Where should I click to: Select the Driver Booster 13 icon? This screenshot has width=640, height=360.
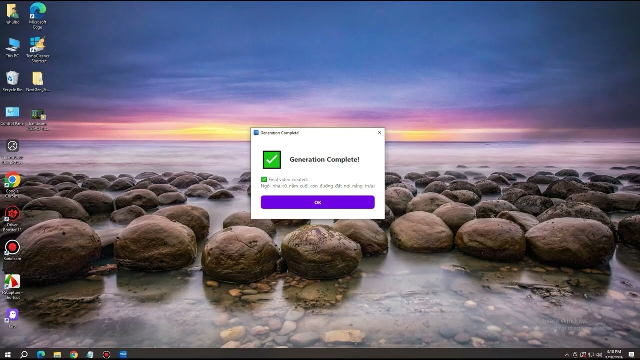click(x=12, y=219)
